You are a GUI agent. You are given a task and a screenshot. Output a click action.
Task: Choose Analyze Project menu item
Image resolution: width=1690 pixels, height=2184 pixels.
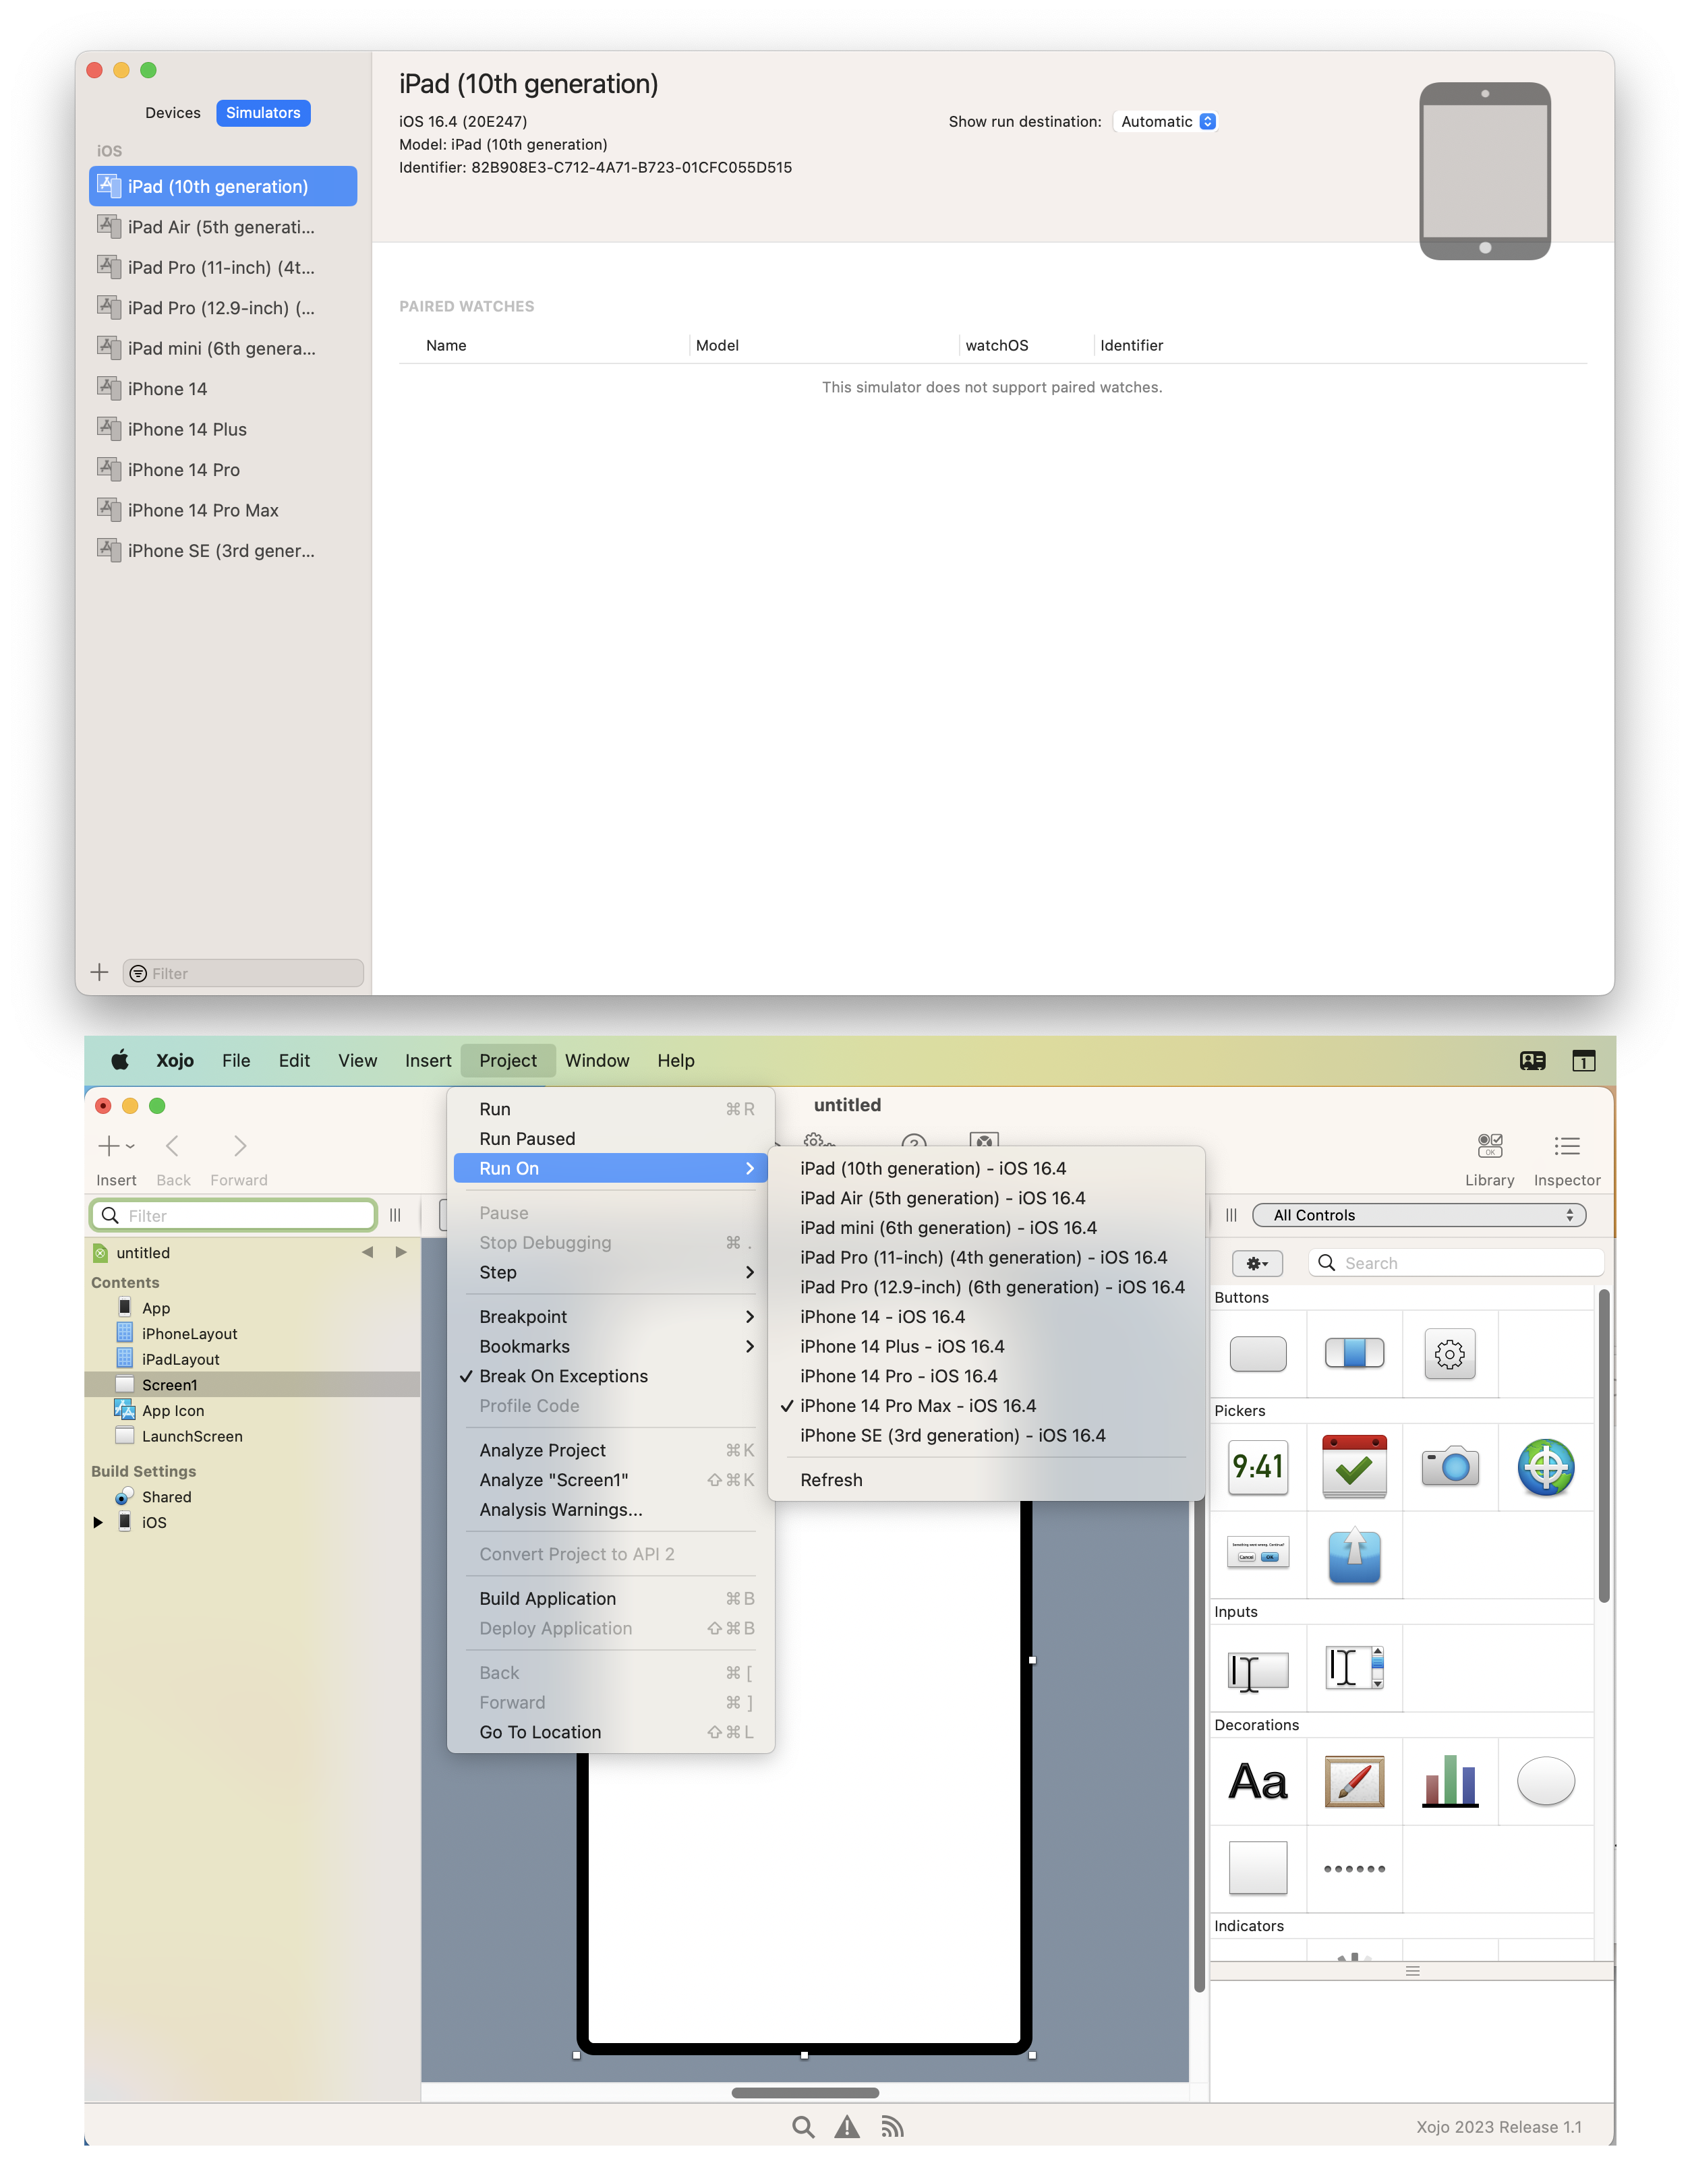click(x=611, y=1450)
